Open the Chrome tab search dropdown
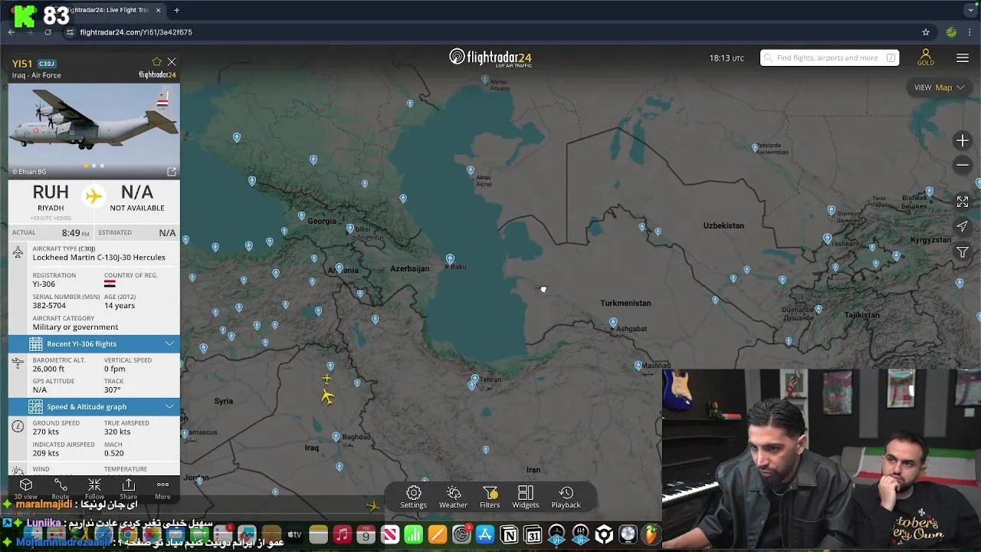 click(970, 10)
